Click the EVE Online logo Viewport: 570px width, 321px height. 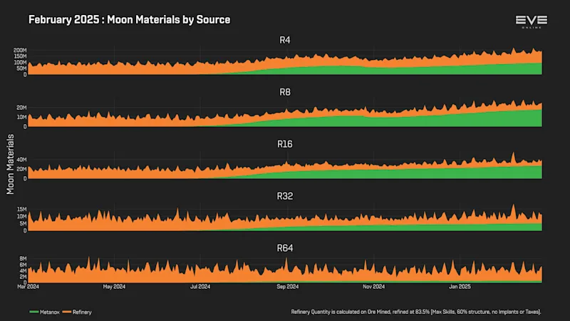point(531,22)
